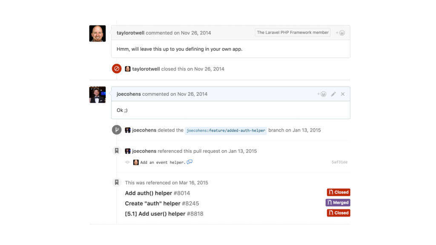
Task: Click the red closed-event circle icon
Action: (117, 68)
